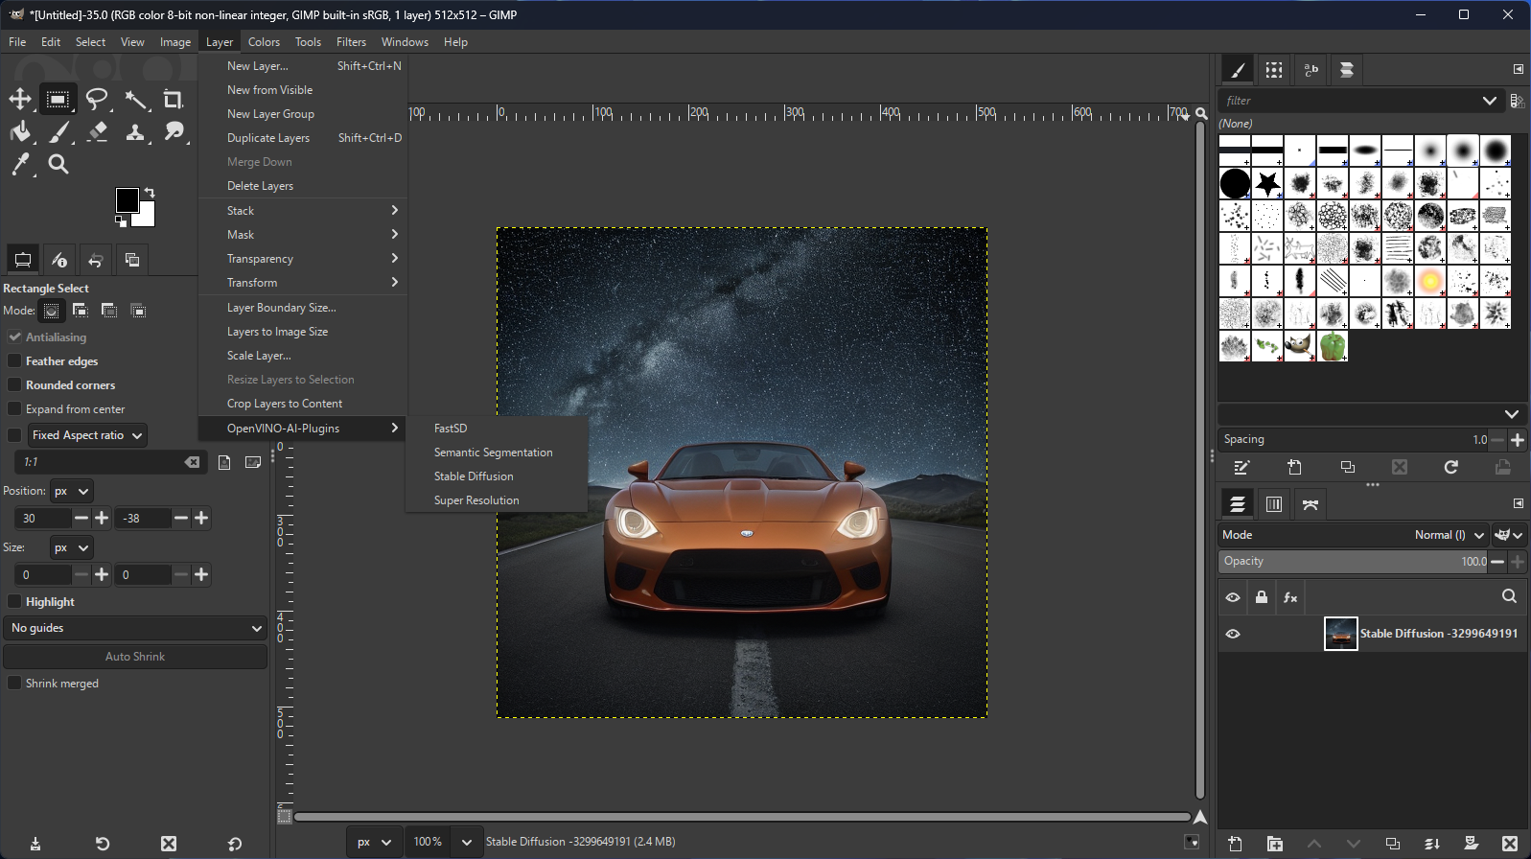Search layers with magnifier icon
Viewport: 1531px width, 859px height.
pos(1509,596)
